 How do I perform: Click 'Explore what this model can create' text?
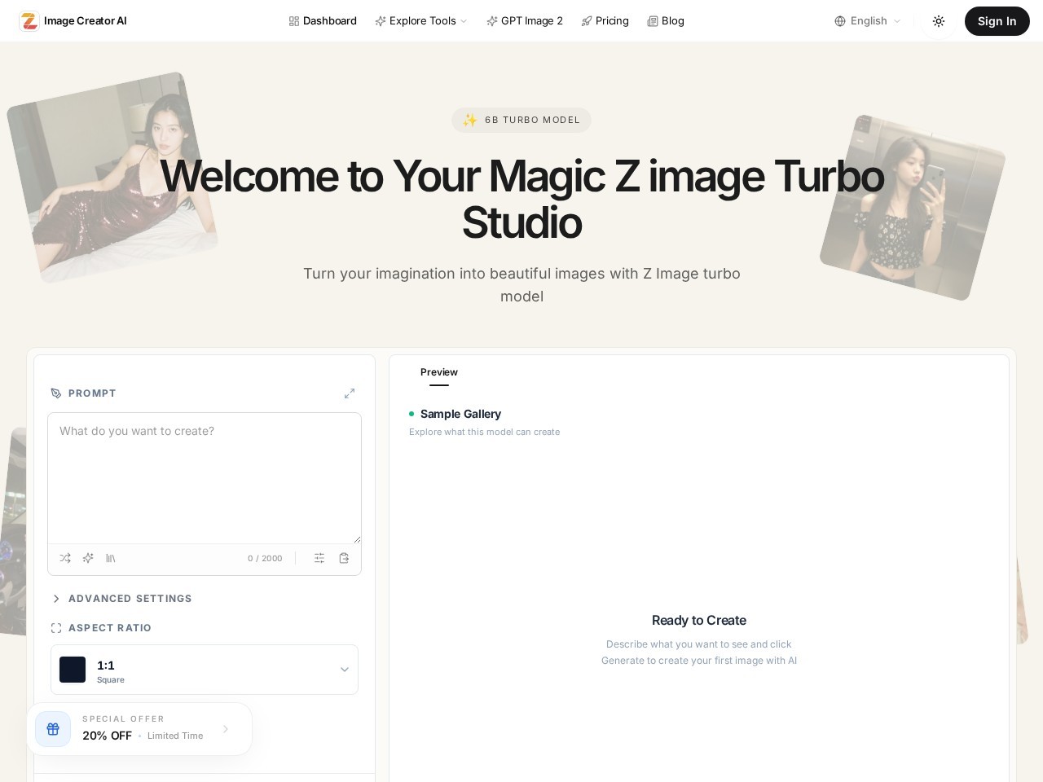coord(484,432)
